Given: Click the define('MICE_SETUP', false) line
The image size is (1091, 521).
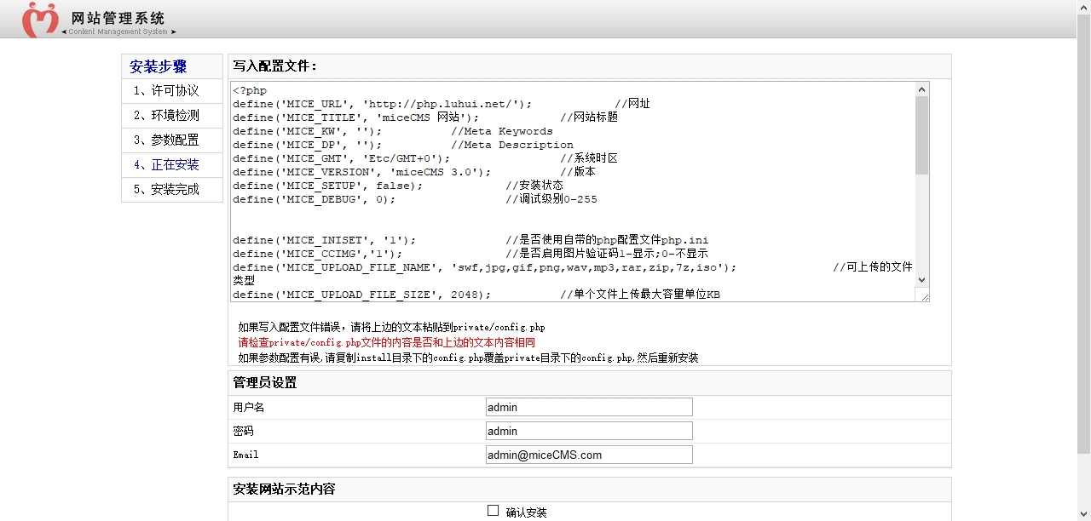Looking at the screenshot, I should pyautogui.click(x=398, y=186).
